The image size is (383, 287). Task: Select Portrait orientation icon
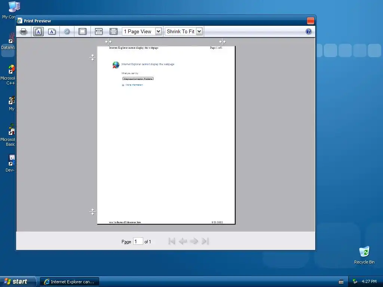tap(39, 31)
